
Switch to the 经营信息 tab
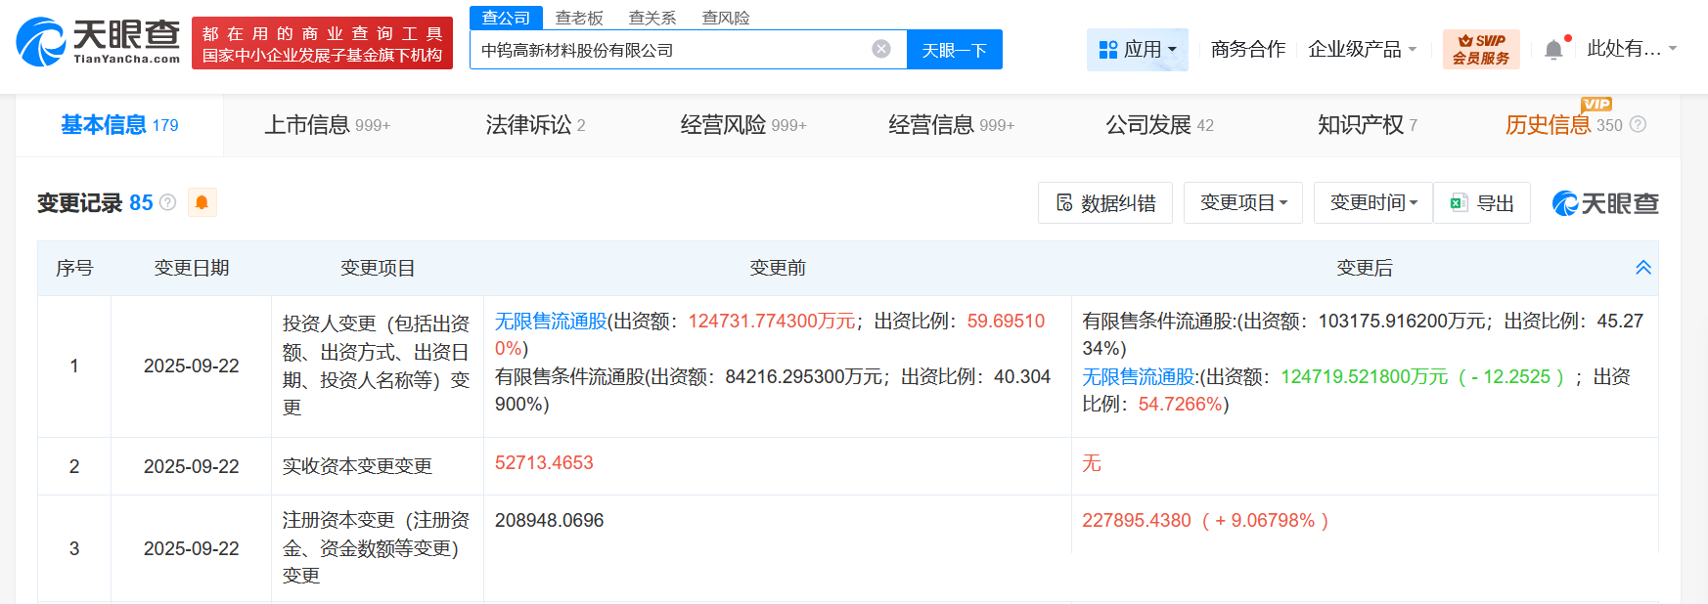tap(952, 125)
